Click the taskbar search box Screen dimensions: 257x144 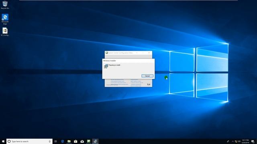[x=29, y=141]
